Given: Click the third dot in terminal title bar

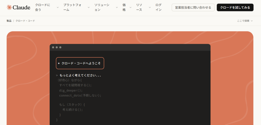Looking at the screenshot, I should pyautogui.click(x=60, y=47).
